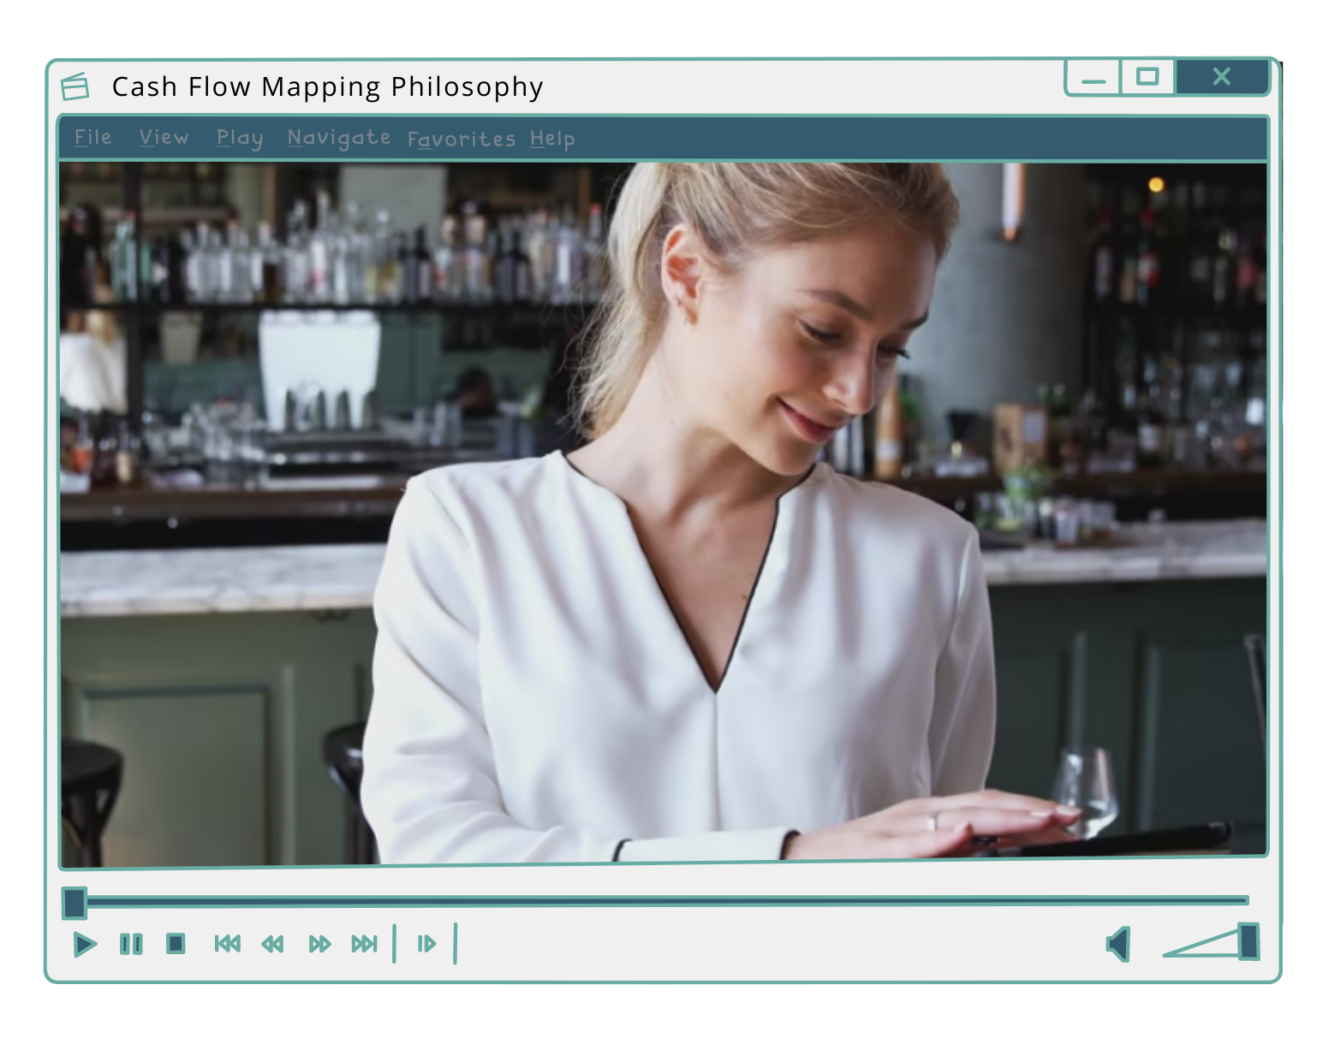This screenshot has width=1323, height=1038.
Task: Open the Help menu
Action: 552,139
